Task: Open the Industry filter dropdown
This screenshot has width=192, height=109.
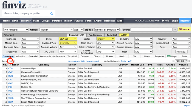Action: (x=143, y=39)
